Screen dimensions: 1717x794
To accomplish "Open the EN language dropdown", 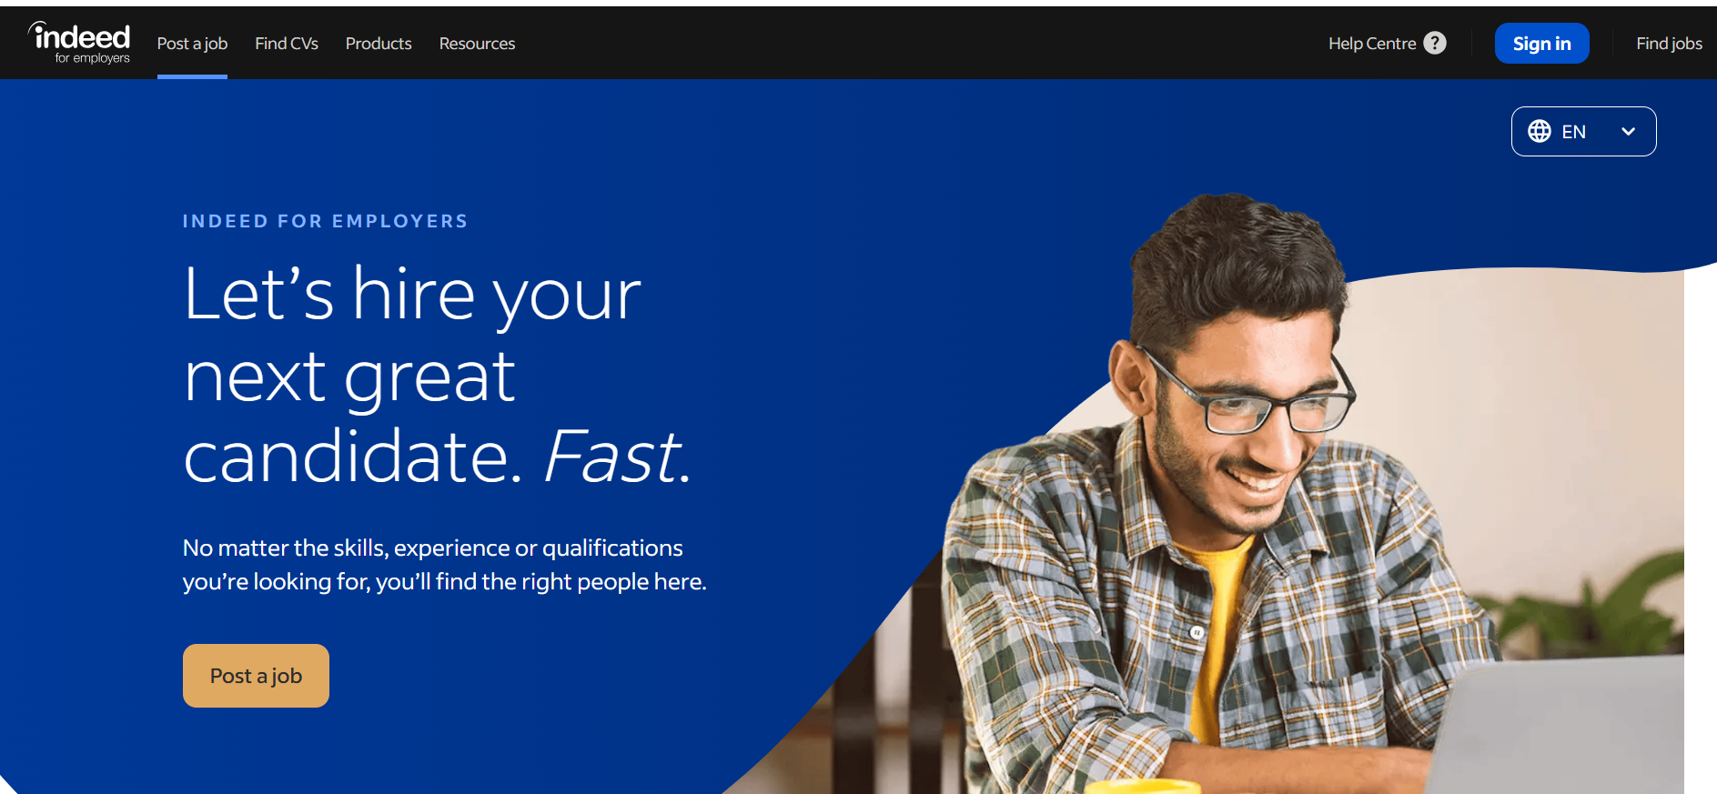I will click(x=1584, y=131).
